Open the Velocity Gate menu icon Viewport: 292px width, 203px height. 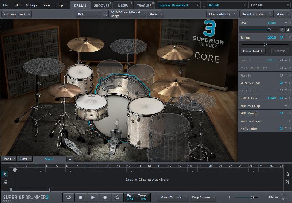click(285, 90)
